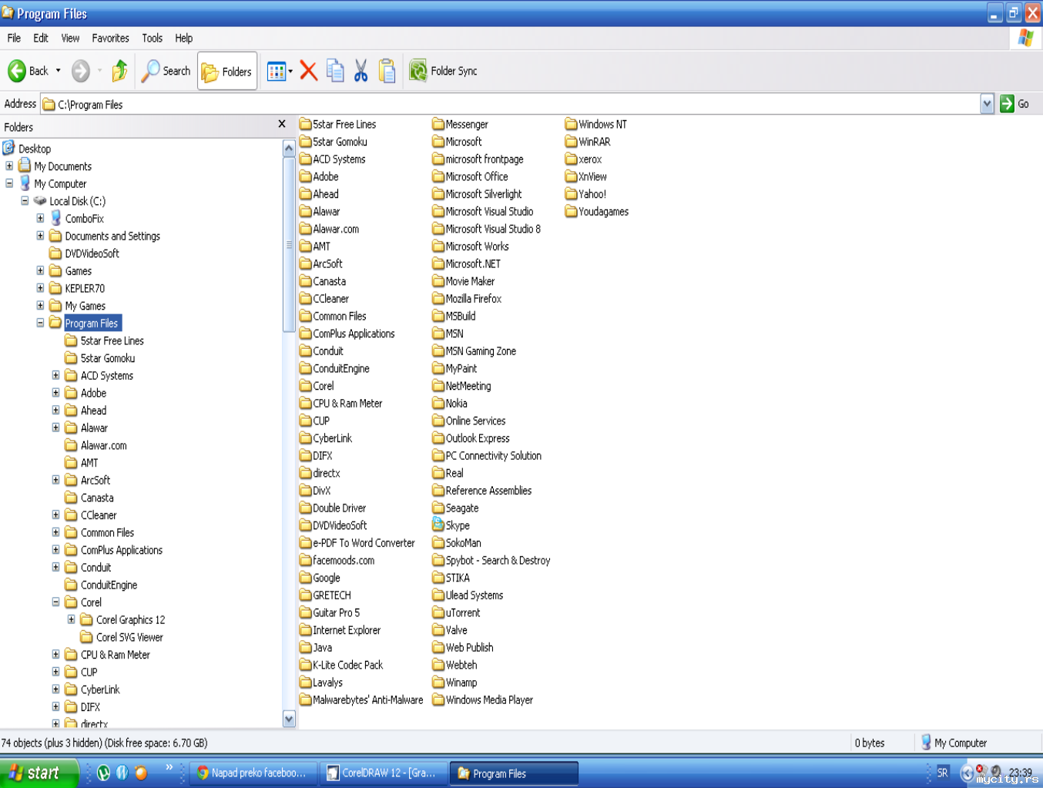Select the Valve folder
The width and height of the screenshot is (1043, 788).
[450, 630]
